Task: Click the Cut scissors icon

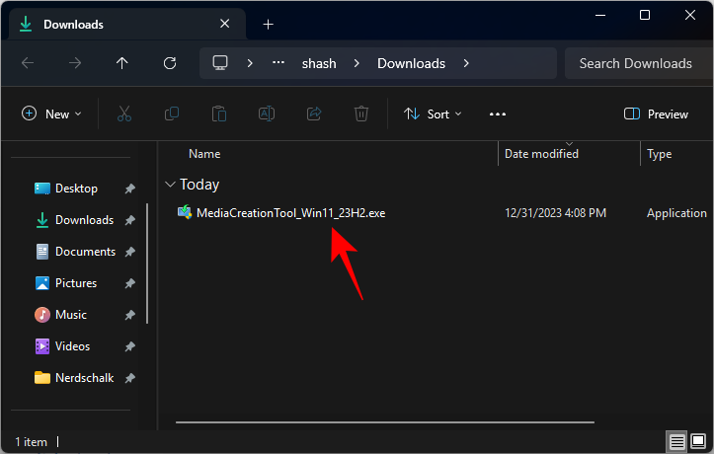Action: coord(124,114)
